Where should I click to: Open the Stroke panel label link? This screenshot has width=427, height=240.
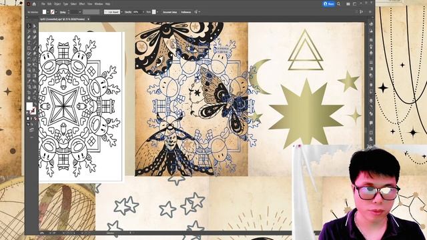[63, 12]
